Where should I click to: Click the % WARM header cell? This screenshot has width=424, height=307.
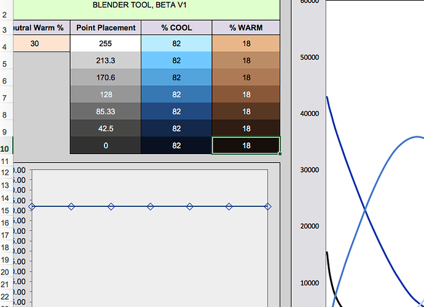tap(246, 28)
